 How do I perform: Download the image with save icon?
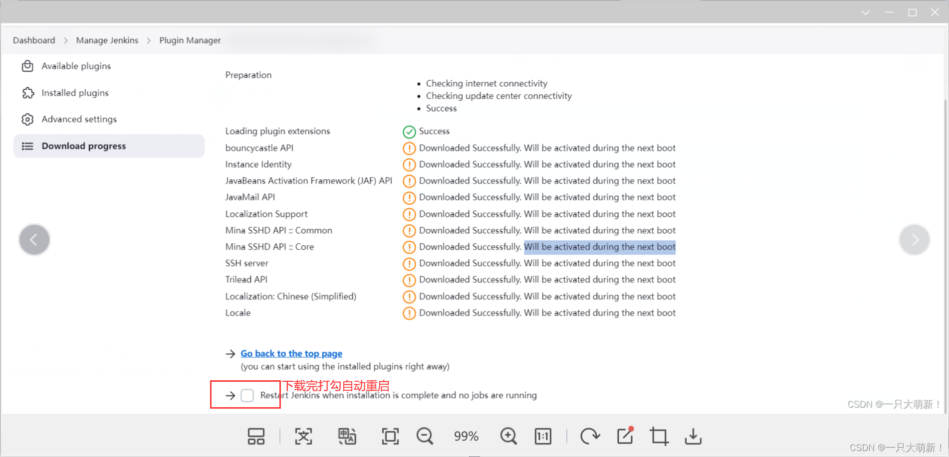click(693, 437)
